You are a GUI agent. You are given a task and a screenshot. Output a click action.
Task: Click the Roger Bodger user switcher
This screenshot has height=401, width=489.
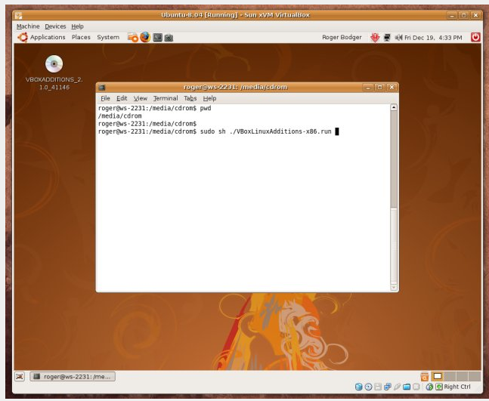click(342, 38)
